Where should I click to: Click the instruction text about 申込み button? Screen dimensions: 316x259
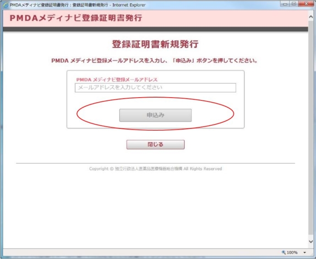155,61
